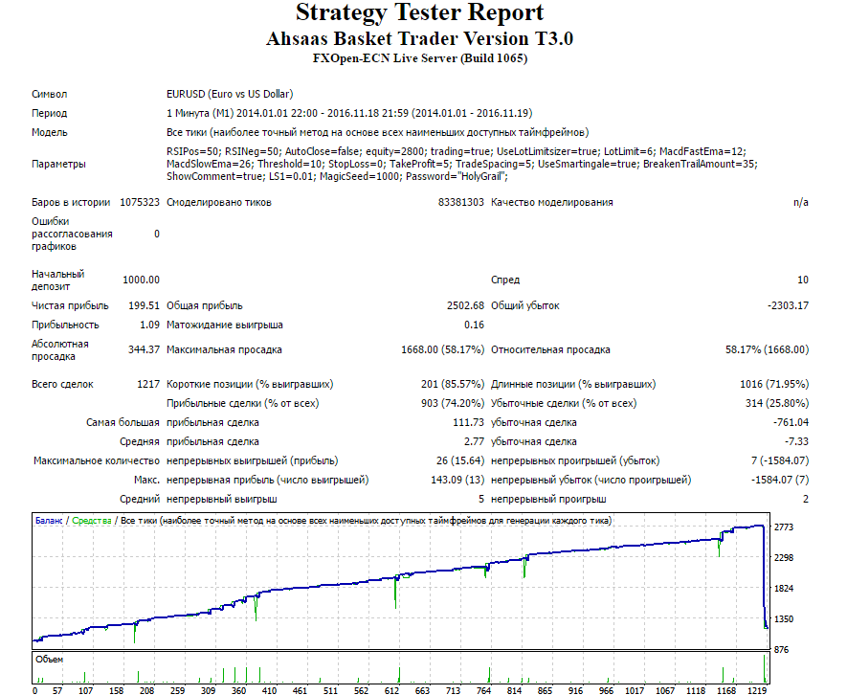This screenshot has height=695, width=847.
Task: Click the FXOpen-ECN Live Server build line
Action: click(420, 58)
